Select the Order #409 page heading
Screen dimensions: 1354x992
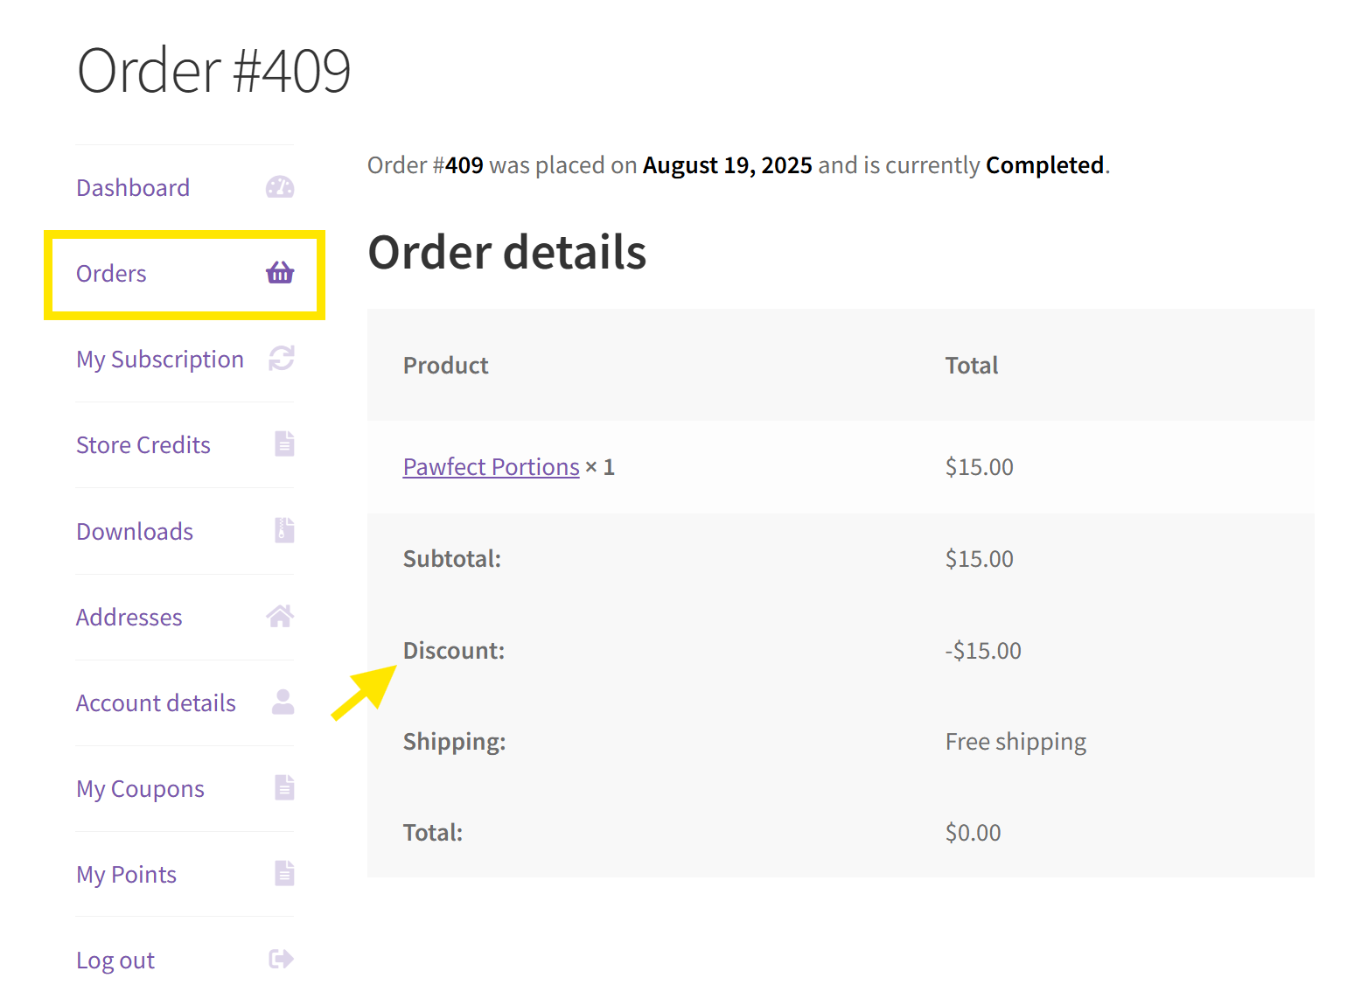[214, 70]
